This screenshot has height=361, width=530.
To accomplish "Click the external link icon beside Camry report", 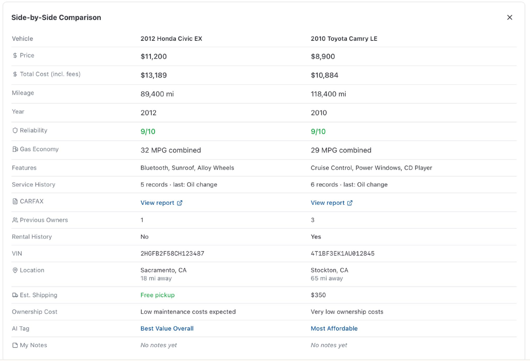I will tap(350, 203).
